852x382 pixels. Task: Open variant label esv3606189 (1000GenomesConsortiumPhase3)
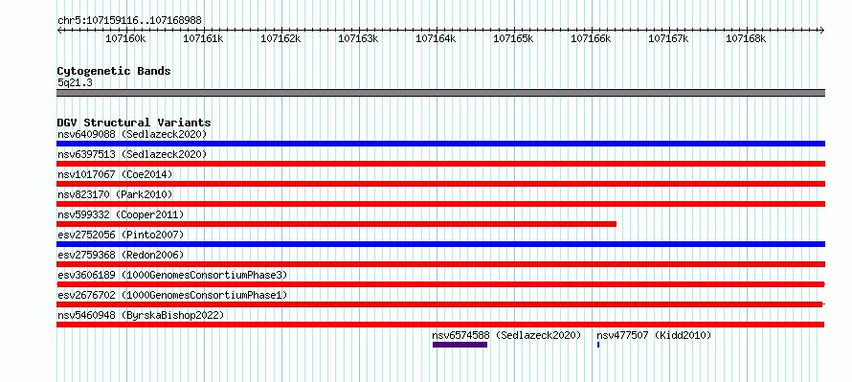point(172,275)
